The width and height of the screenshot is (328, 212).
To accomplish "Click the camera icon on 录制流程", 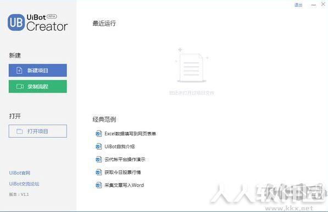I will click(x=20, y=87).
